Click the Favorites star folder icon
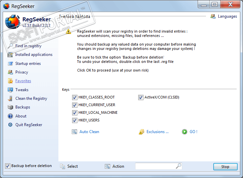This screenshot has width=243, height=178. pyautogui.click(x=10, y=81)
